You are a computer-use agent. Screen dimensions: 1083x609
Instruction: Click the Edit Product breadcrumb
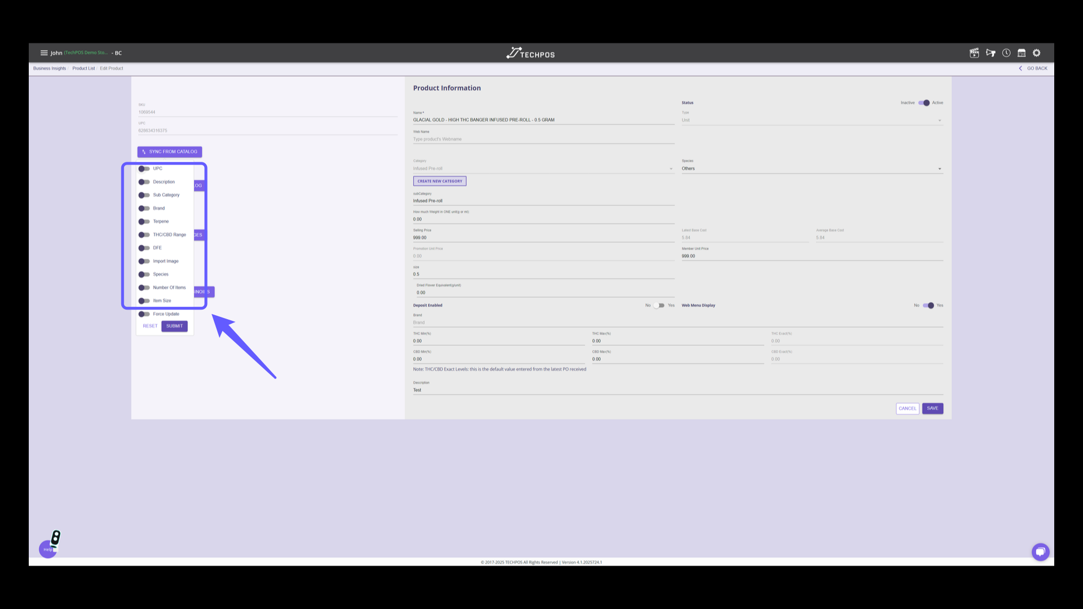[112, 68]
